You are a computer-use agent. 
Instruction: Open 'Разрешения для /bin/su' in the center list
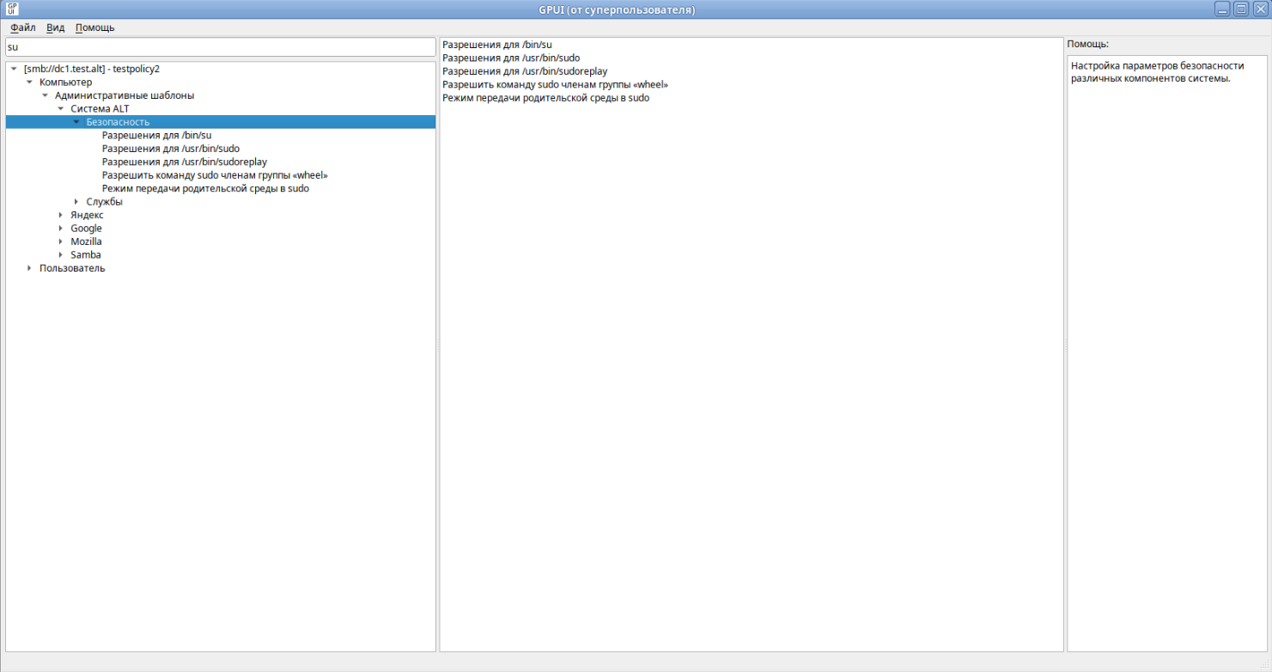(x=497, y=45)
